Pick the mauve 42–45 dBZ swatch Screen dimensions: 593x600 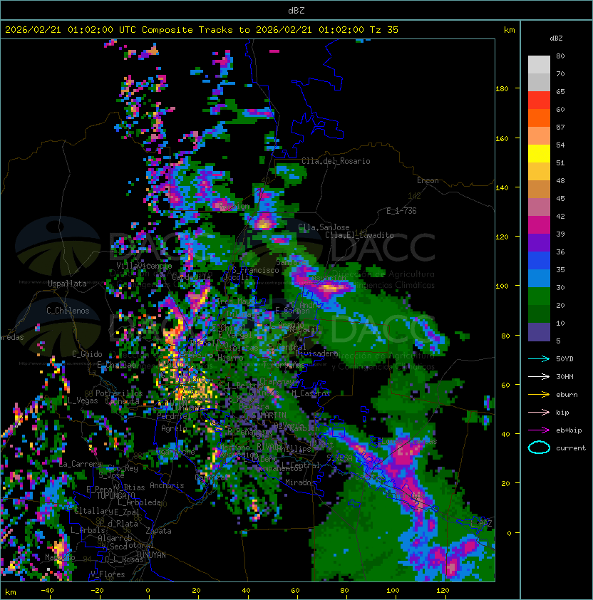(x=539, y=207)
